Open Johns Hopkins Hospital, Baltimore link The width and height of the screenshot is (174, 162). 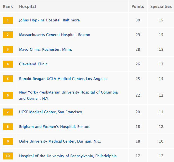[x=49, y=20]
